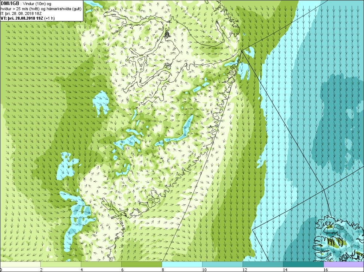Click the legend label "2"
364x272 pixels.
(41, 270)
